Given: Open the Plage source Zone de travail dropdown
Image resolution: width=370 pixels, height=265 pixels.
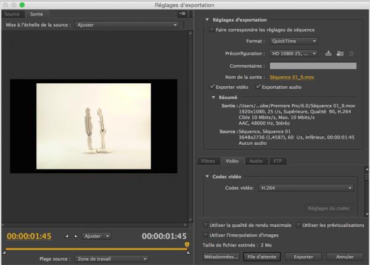Looking at the screenshot, I should (112, 259).
